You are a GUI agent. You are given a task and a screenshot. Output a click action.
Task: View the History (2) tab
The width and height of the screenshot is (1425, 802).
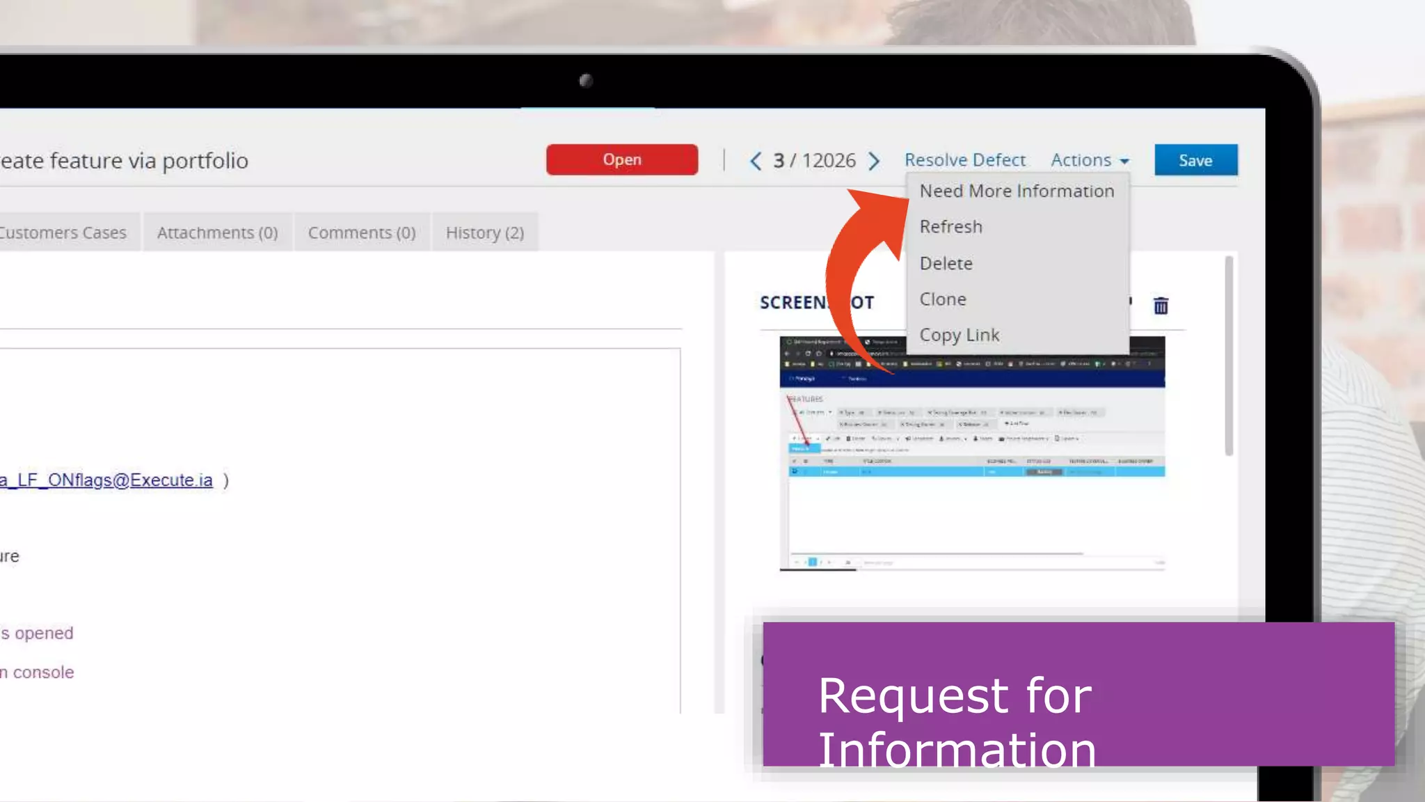pos(484,233)
